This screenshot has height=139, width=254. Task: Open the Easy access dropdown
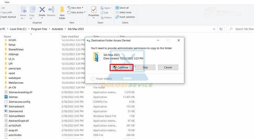76,12
